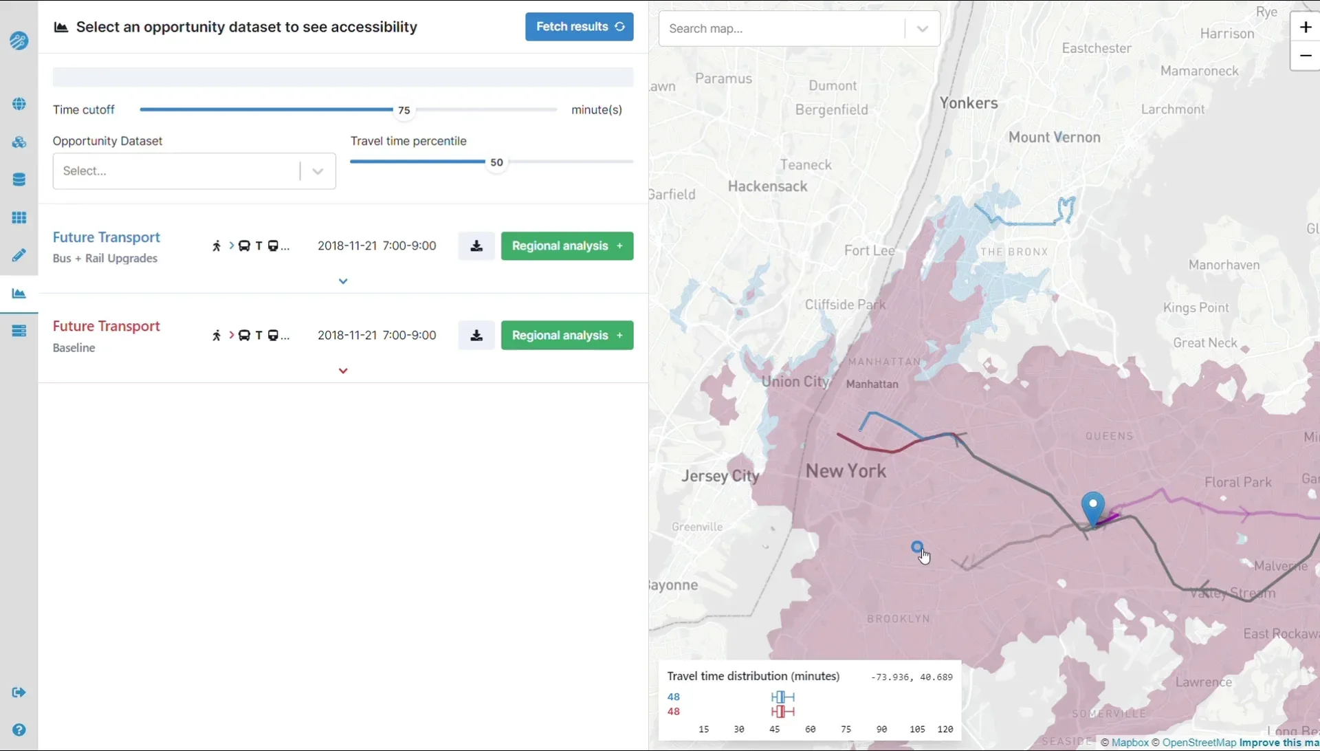Click the Baseline scenario label

click(74, 348)
